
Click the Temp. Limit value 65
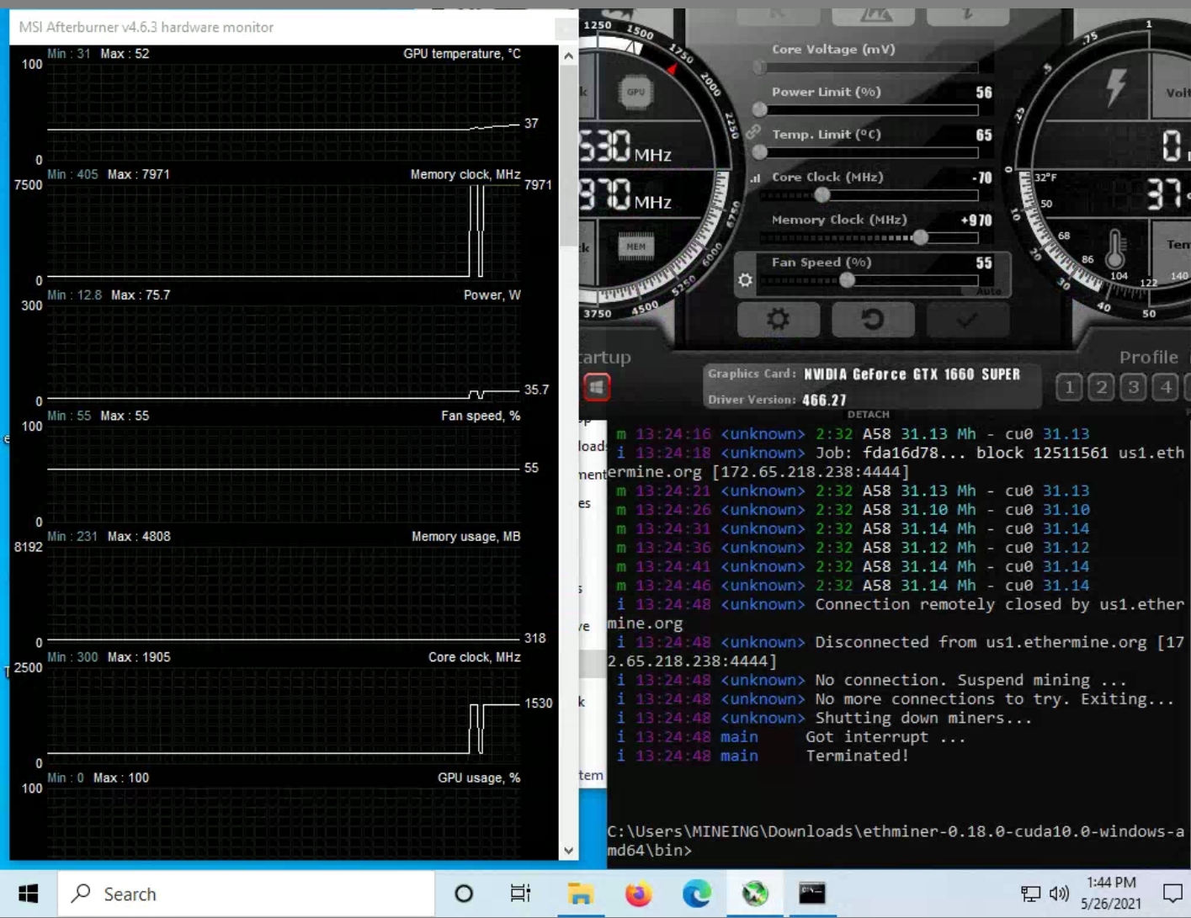[x=984, y=135]
